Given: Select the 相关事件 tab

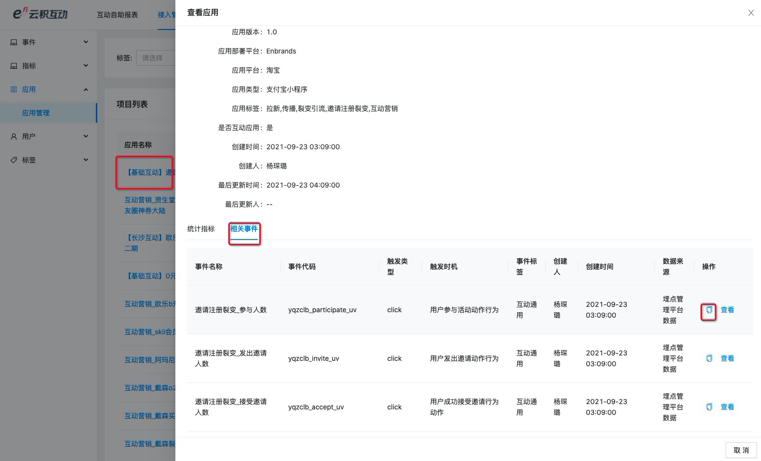Looking at the screenshot, I should pyautogui.click(x=244, y=229).
